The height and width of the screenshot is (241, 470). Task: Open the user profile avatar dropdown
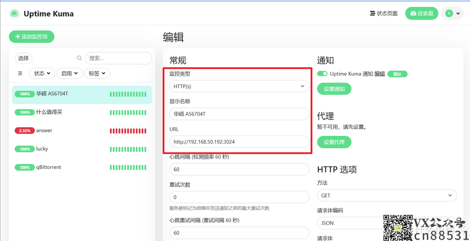click(452, 13)
